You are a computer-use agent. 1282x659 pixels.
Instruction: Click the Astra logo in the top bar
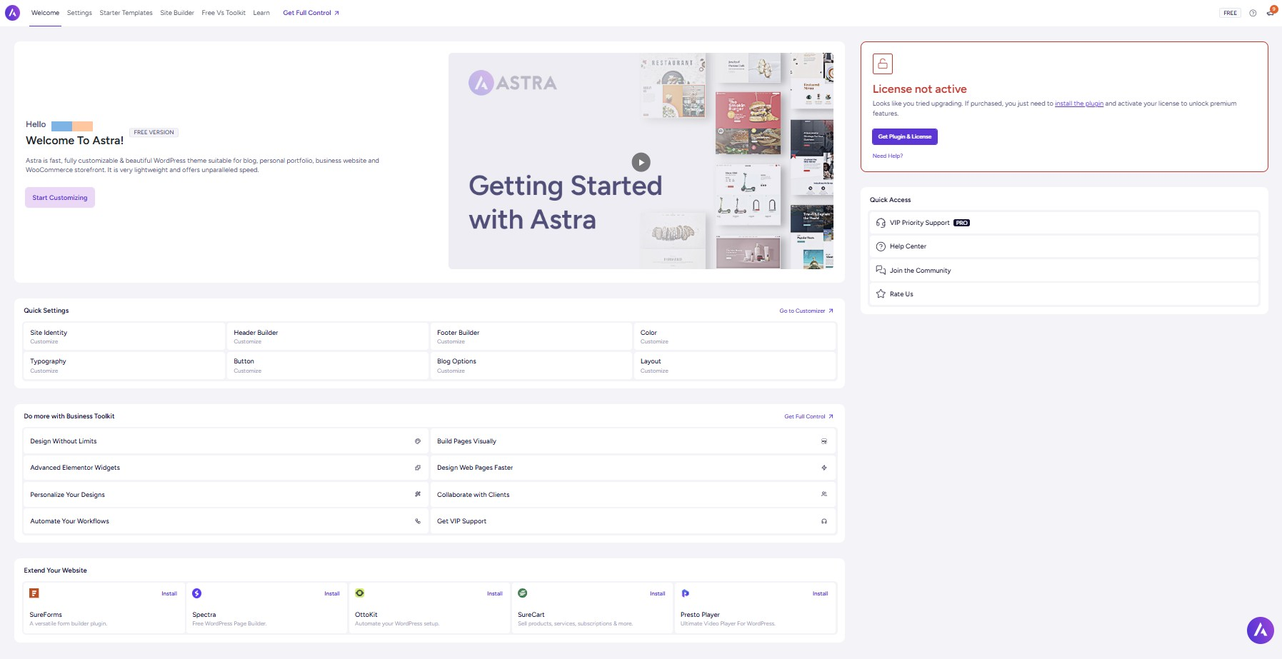click(13, 13)
